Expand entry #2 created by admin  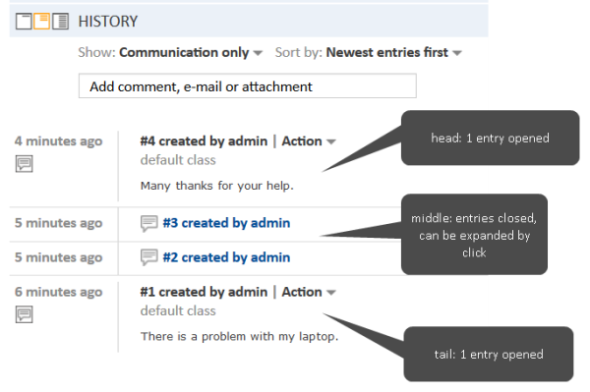point(226,257)
